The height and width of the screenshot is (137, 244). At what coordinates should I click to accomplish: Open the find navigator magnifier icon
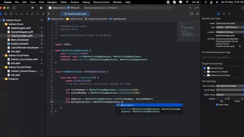(x=16, y=14)
